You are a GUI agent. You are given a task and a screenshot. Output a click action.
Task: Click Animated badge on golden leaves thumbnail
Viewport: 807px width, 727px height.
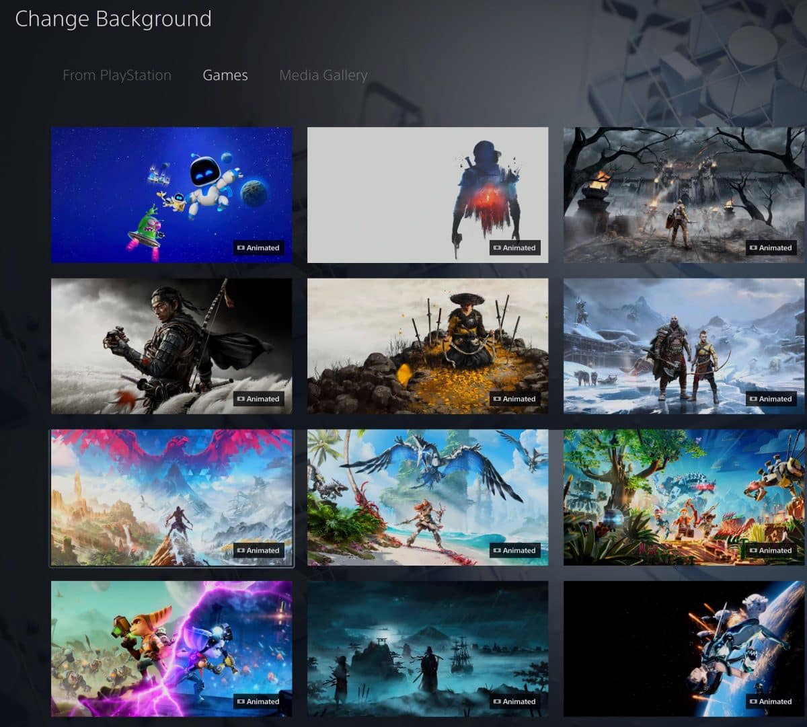point(514,399)
